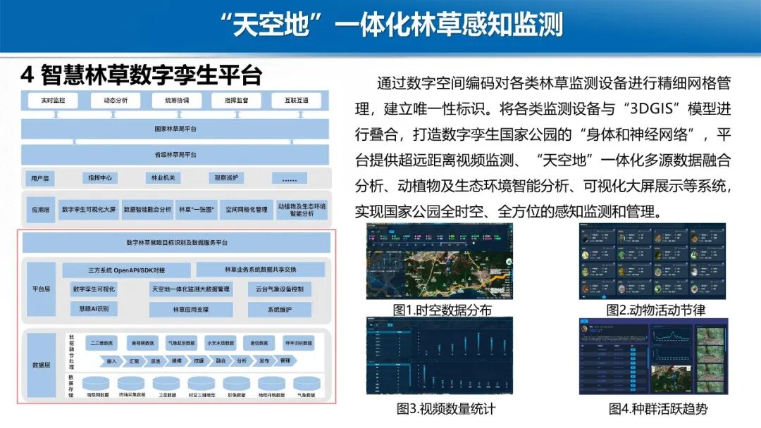
Task: Select the 慧眼AI识别 box
Action: click(x=94, y=309)
